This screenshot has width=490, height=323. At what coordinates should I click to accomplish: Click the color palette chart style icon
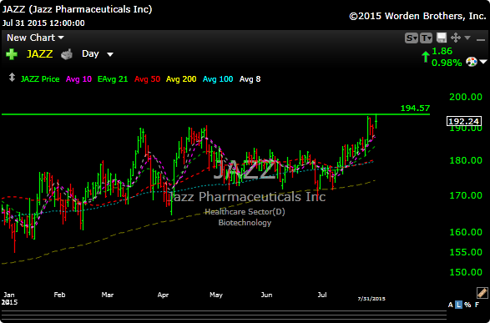[472, 62]
